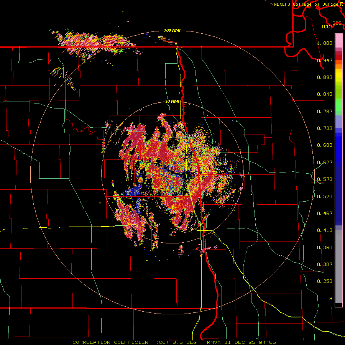
Task: Click the 0.467 color scale value
Action: coord(325,214)
